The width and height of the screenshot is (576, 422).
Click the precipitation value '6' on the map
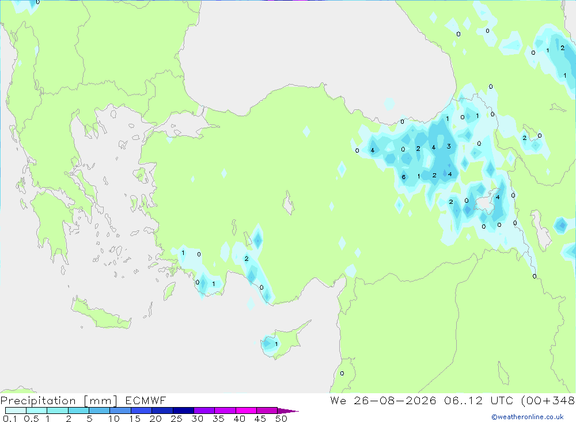pyautogui.click(x=403, y=177)
